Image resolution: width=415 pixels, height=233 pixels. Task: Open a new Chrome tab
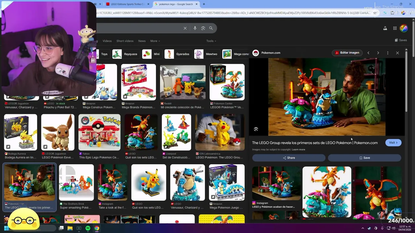204,4
